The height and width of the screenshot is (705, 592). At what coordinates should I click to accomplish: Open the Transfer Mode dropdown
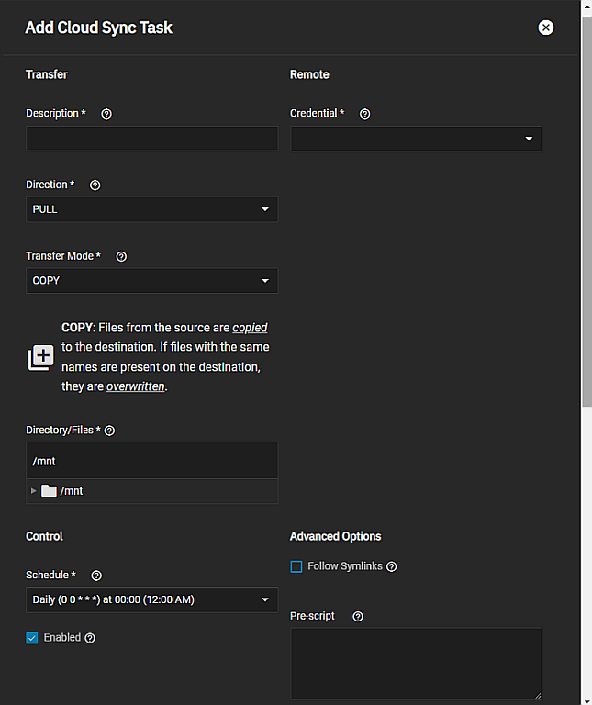pyautogui.click(x=151, y=281)
